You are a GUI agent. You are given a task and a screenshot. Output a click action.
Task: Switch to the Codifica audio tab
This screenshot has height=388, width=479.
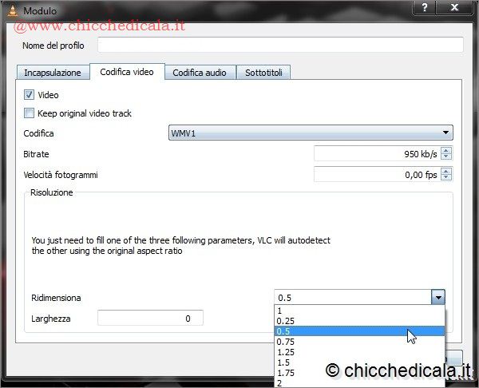[200, 73]
